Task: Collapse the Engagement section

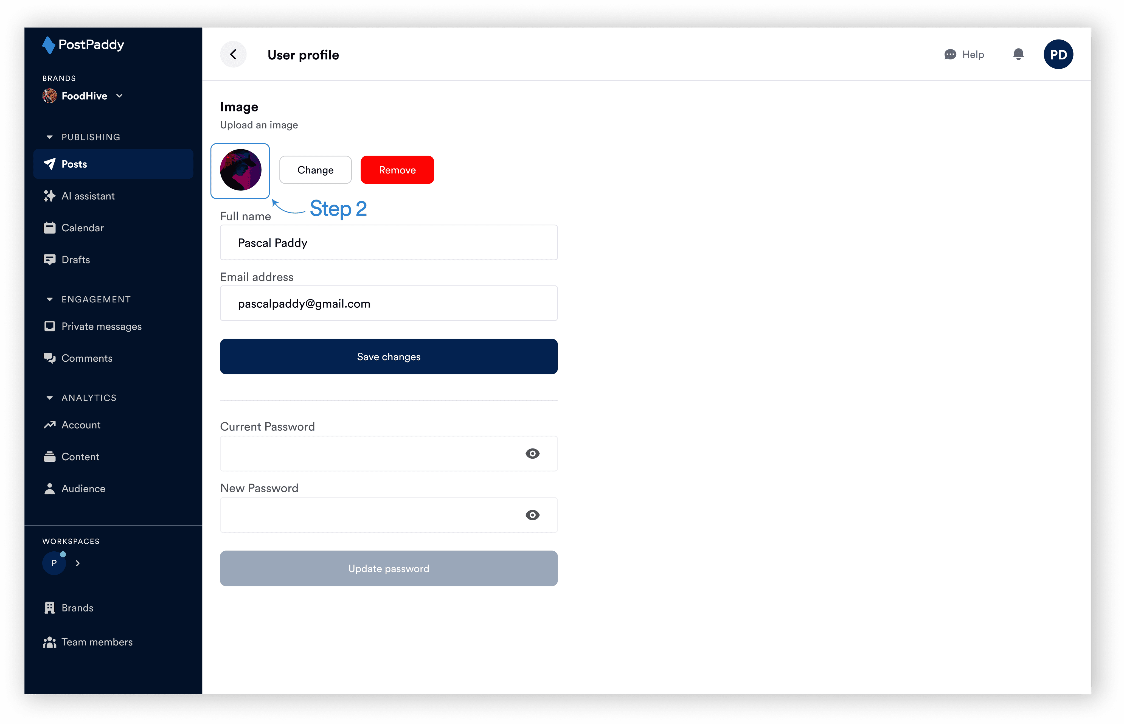Action: pos(49,299)
